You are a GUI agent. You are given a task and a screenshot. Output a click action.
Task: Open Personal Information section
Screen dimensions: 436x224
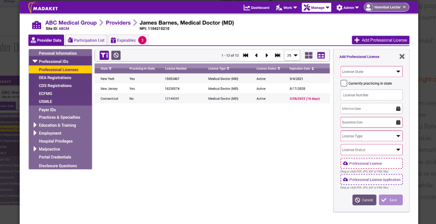[x=60, y=53]
